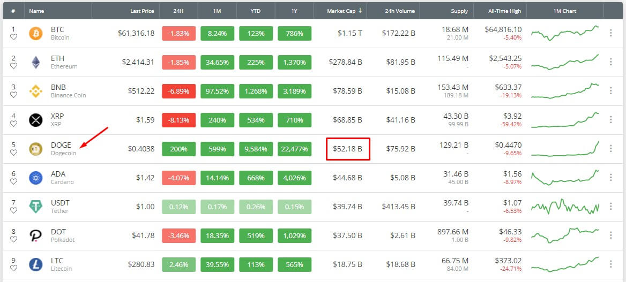Open the three-dot menu for BNB

[x=610, y=91]
